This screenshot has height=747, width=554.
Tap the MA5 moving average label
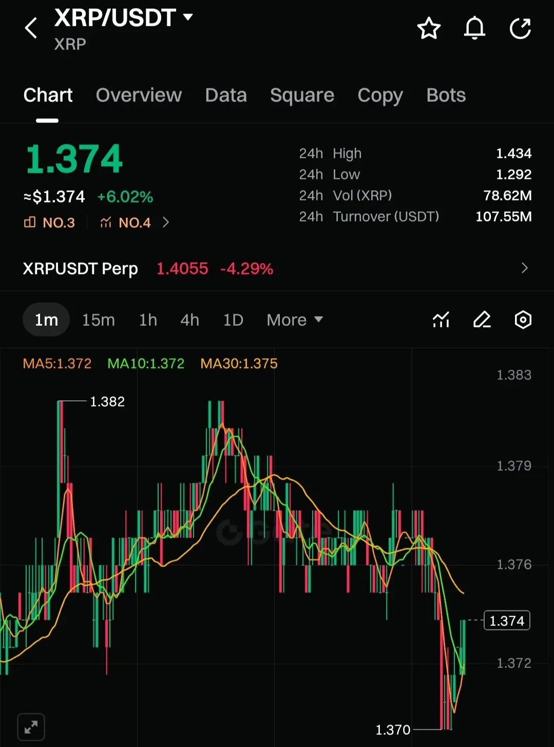57,363
